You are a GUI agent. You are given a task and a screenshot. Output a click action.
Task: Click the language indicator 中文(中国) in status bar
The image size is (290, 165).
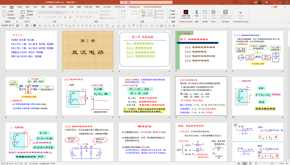[34, 164]
